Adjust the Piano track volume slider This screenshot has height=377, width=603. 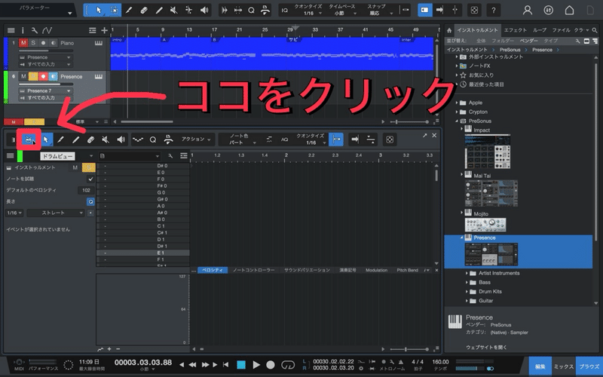pos(46,51)
